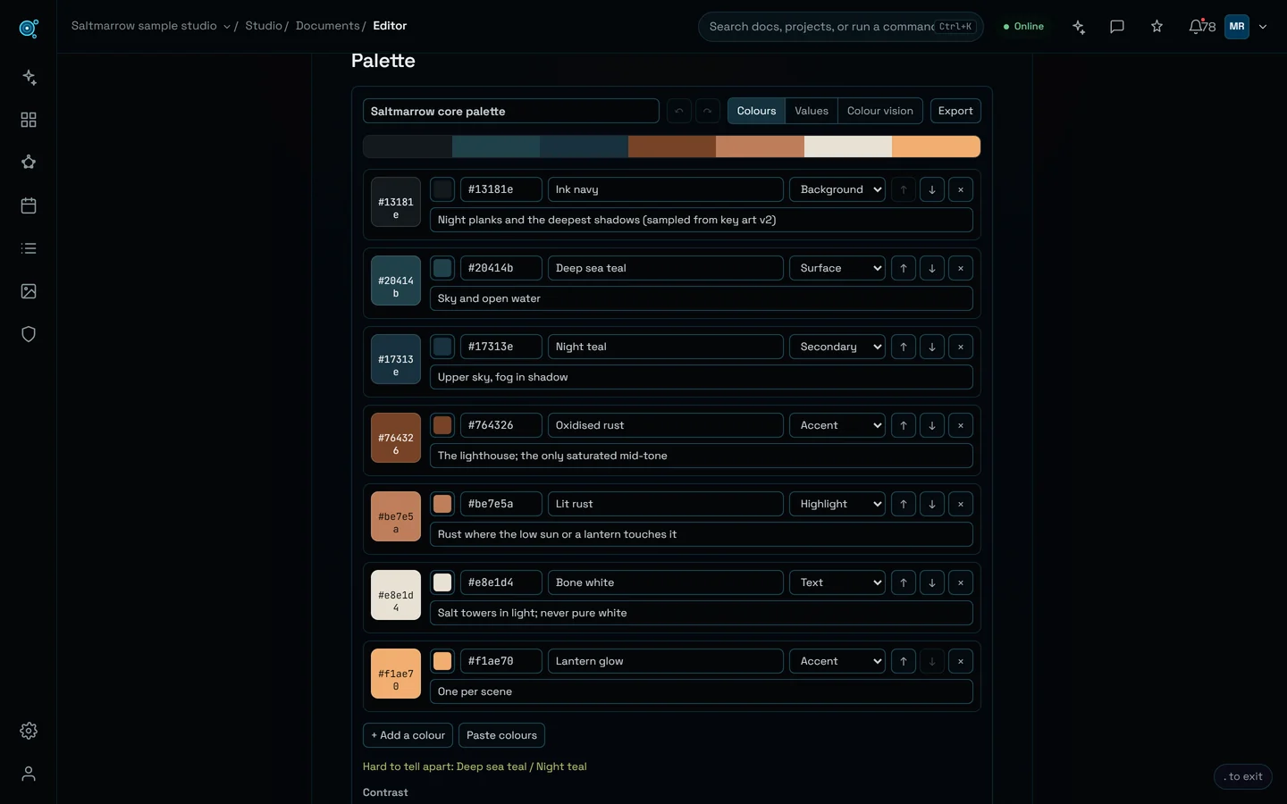Open the user profile icon in sidebar

pyautogui.click(x=29, y=774)
